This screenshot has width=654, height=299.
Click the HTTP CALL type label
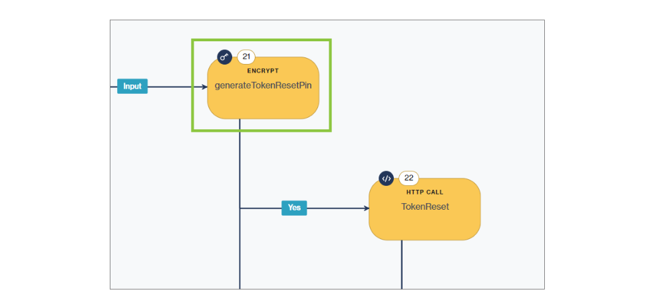tap(424, 192)
